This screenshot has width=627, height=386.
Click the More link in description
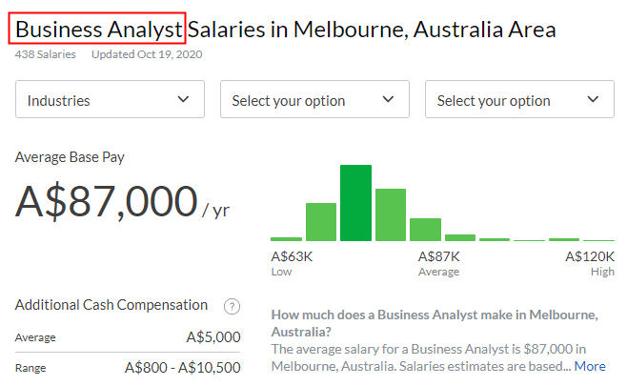pyautogui.click(x=590, y=366)
